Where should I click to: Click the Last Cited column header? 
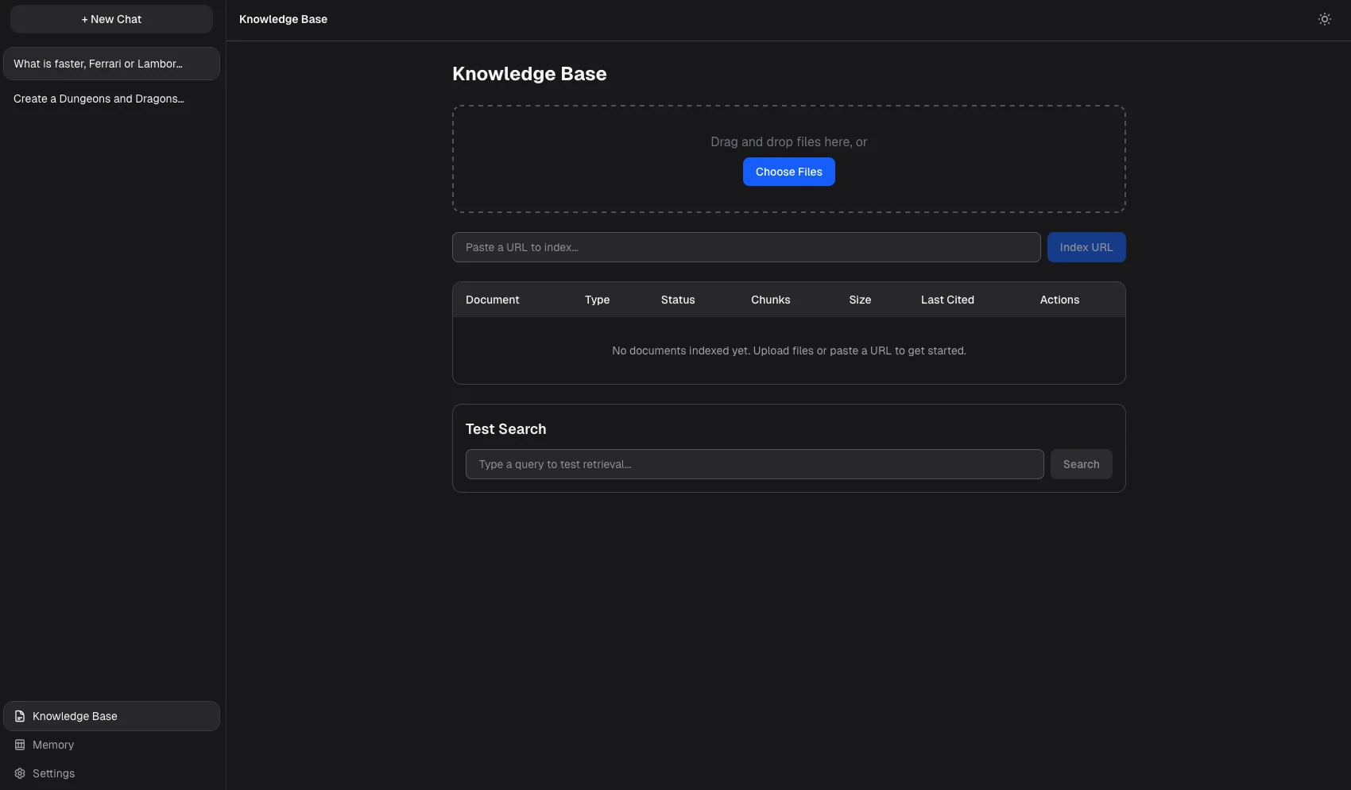point(947,300)
